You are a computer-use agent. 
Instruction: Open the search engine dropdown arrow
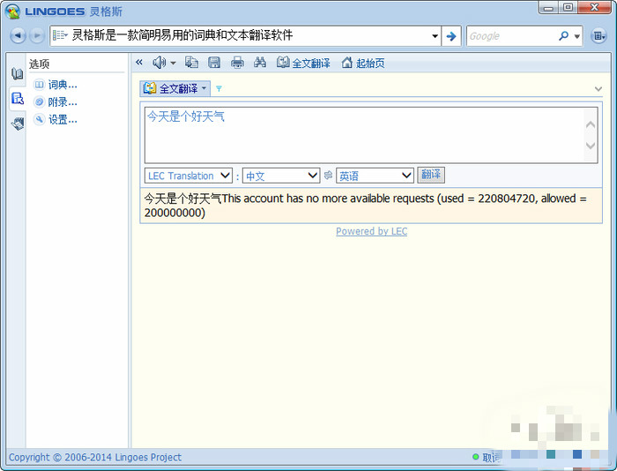(576, 36)
